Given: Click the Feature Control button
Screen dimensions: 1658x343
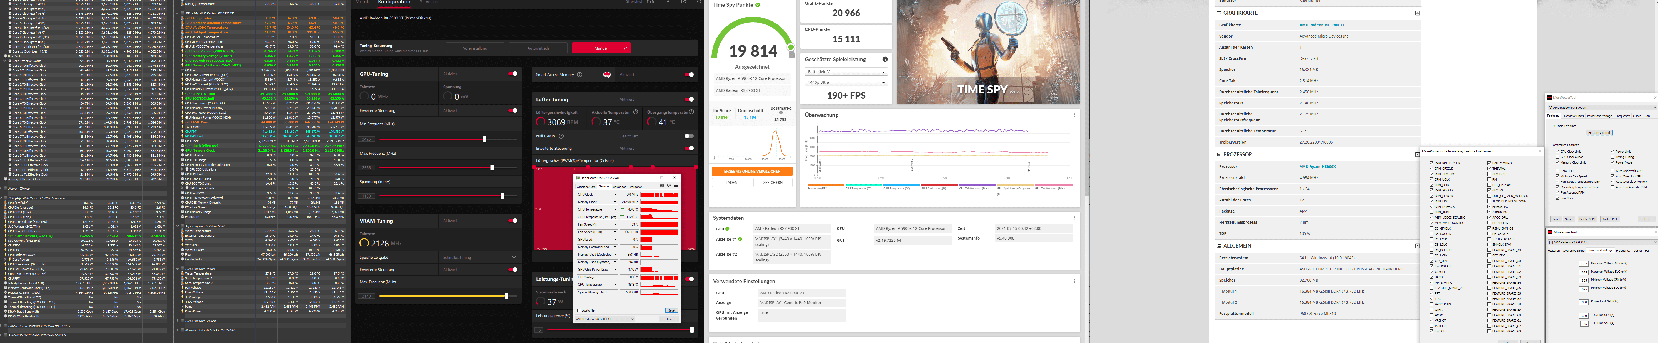Looking at the screenshot, I should [x=1599, y=133].
